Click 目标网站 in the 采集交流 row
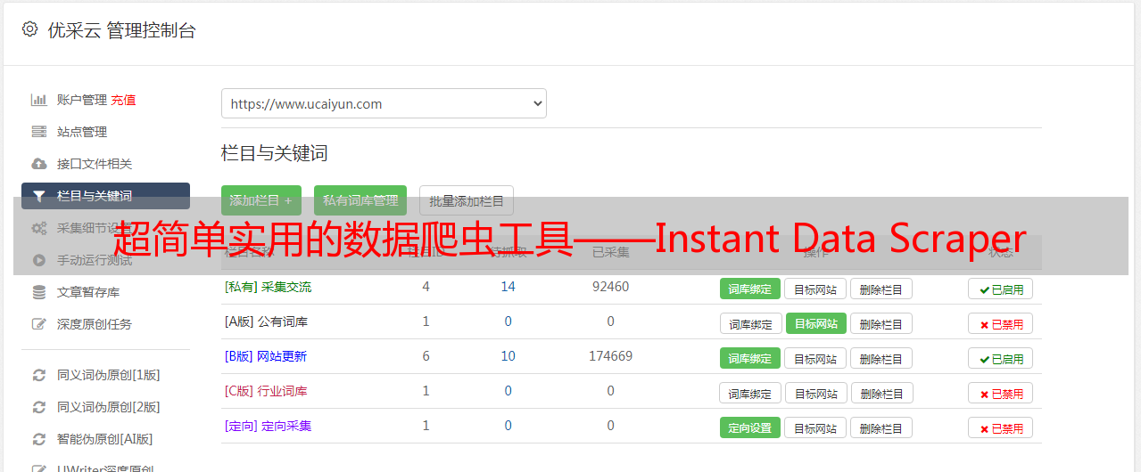The width and height of the screenshot is (1141, 472). pos(815,289)
